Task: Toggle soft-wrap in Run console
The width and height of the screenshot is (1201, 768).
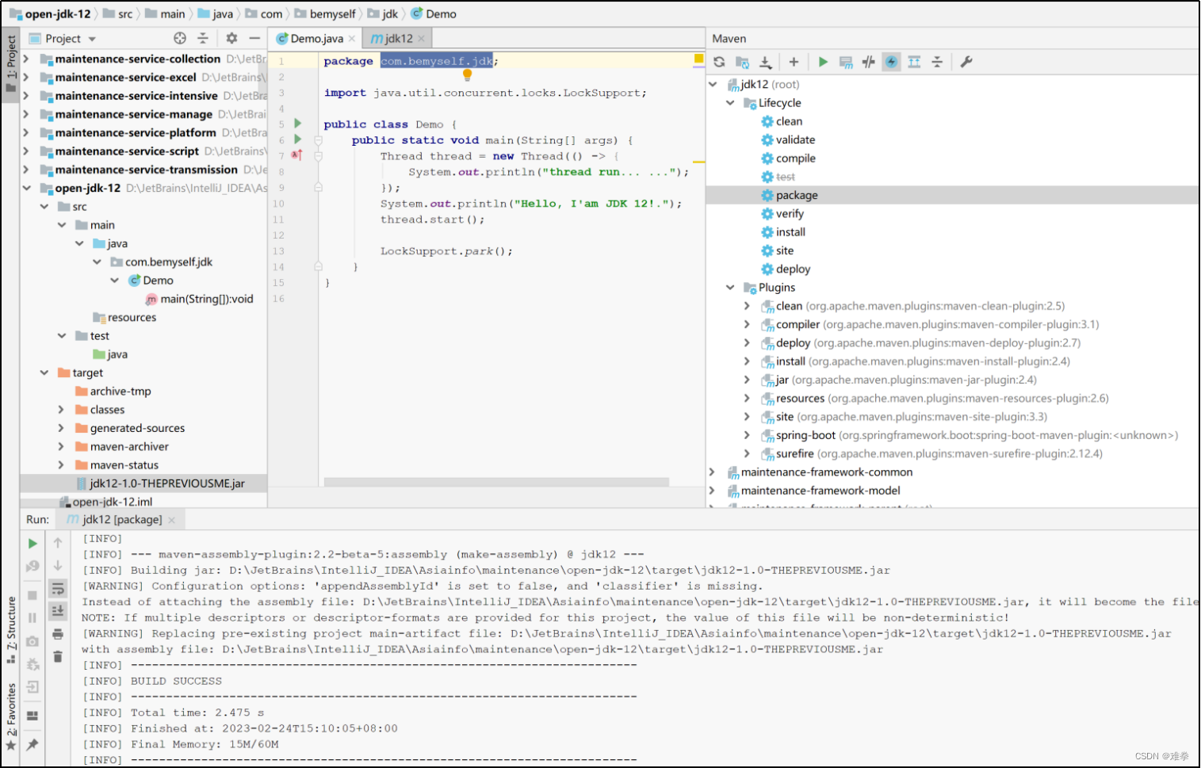Action: (x=58, y=588)
